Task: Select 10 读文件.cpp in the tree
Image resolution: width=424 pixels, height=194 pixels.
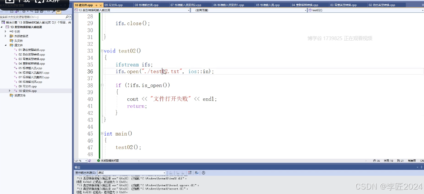Action: coord(27,91)
